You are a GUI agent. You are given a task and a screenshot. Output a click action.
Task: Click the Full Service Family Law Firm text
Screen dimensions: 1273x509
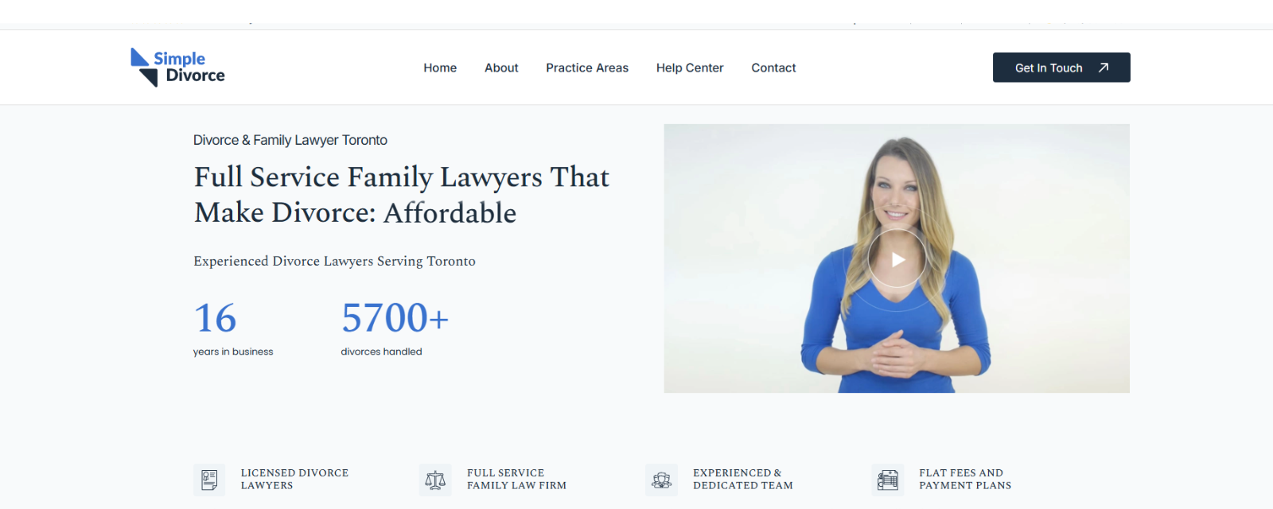(516, 479)
